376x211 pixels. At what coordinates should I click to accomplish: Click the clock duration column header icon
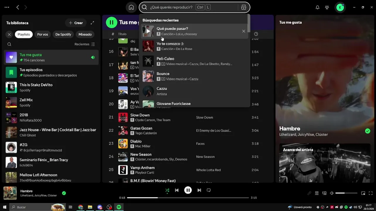pos(256,34)
